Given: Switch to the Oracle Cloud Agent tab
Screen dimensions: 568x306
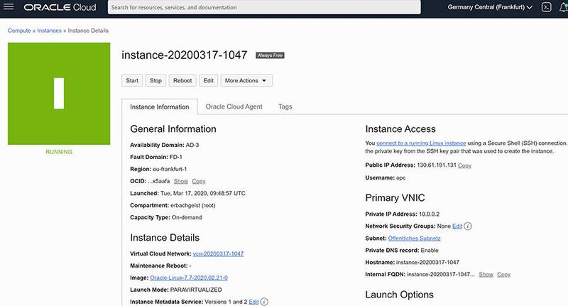Looking at the screenshot, I should (x=234, y=106).
